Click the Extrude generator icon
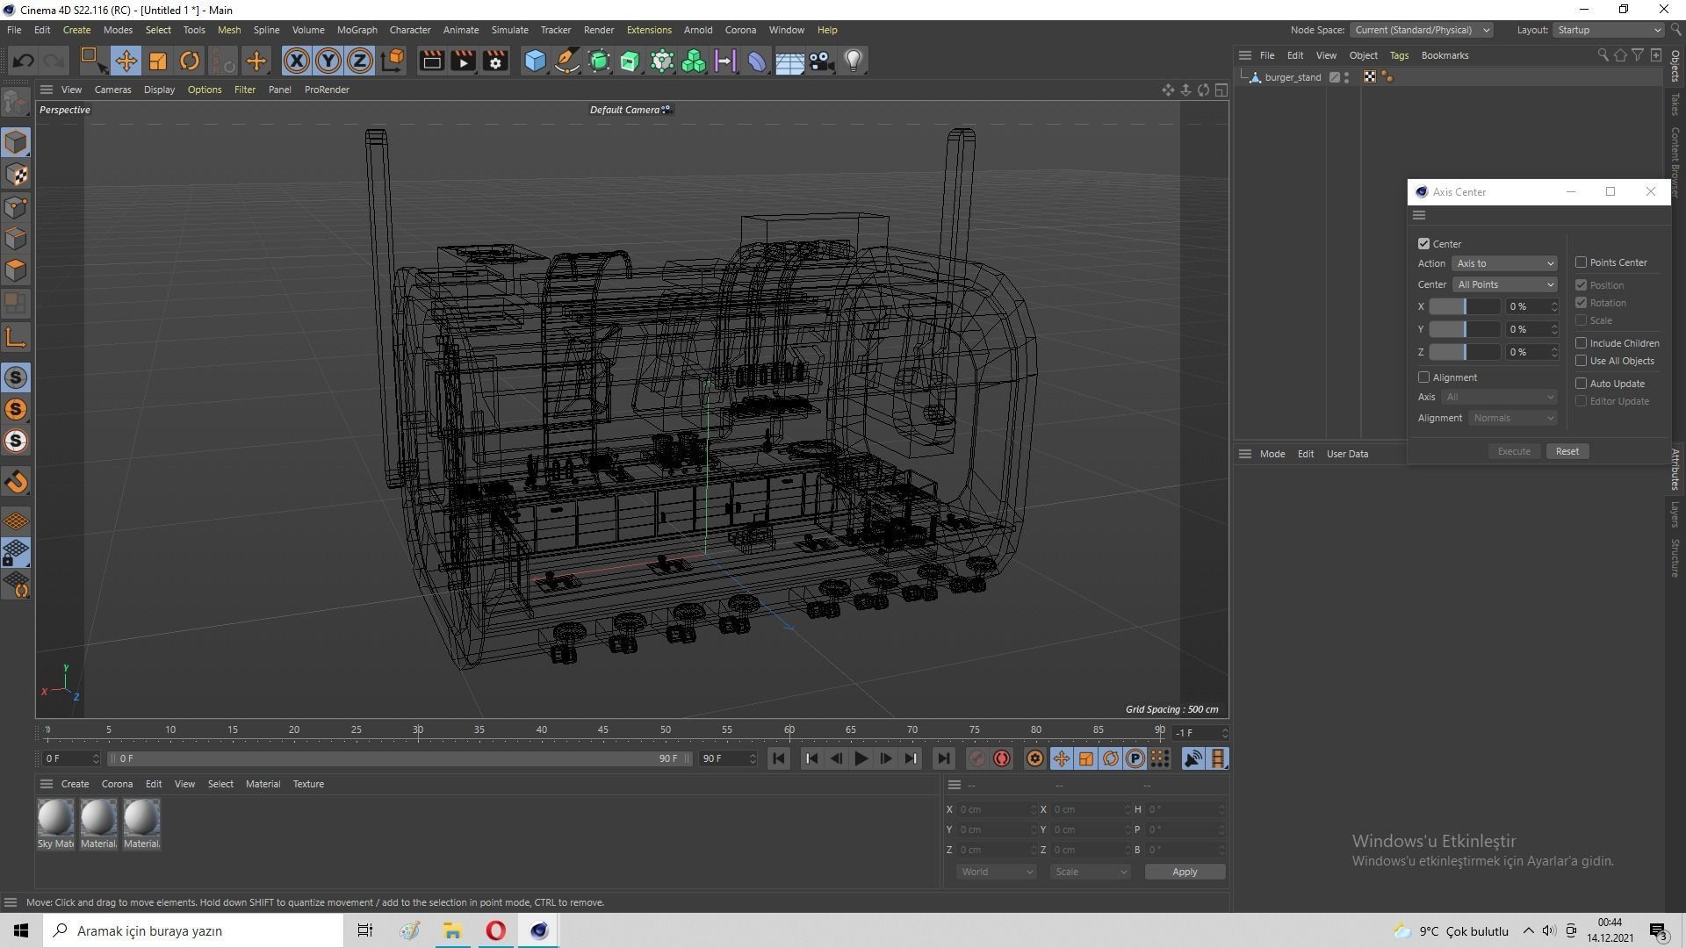1686x948 pixels. tap(630, 61)
